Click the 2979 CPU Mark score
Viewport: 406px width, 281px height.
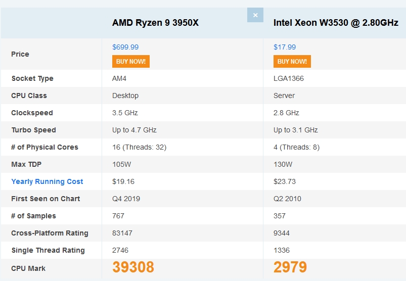(x=290, y=267)
